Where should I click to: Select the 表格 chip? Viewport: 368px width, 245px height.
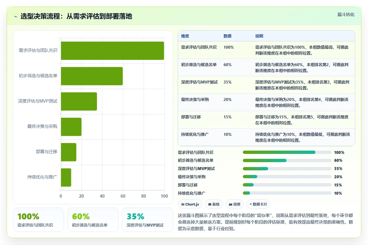214,204
